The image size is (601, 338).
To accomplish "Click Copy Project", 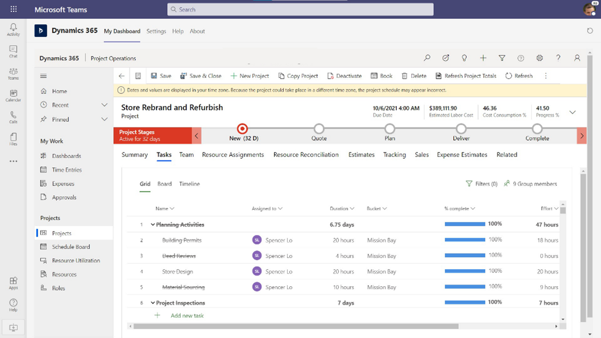I will (x=298, y=76).
